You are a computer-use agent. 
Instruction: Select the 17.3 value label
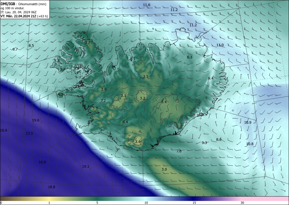click(29, 133)
